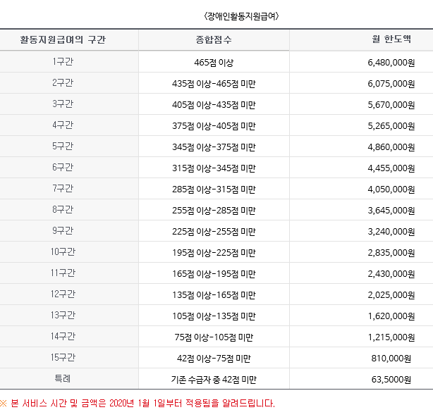Click the table title 장애인활동지원급여
The image size is (433, 417).
coord(241,16)
